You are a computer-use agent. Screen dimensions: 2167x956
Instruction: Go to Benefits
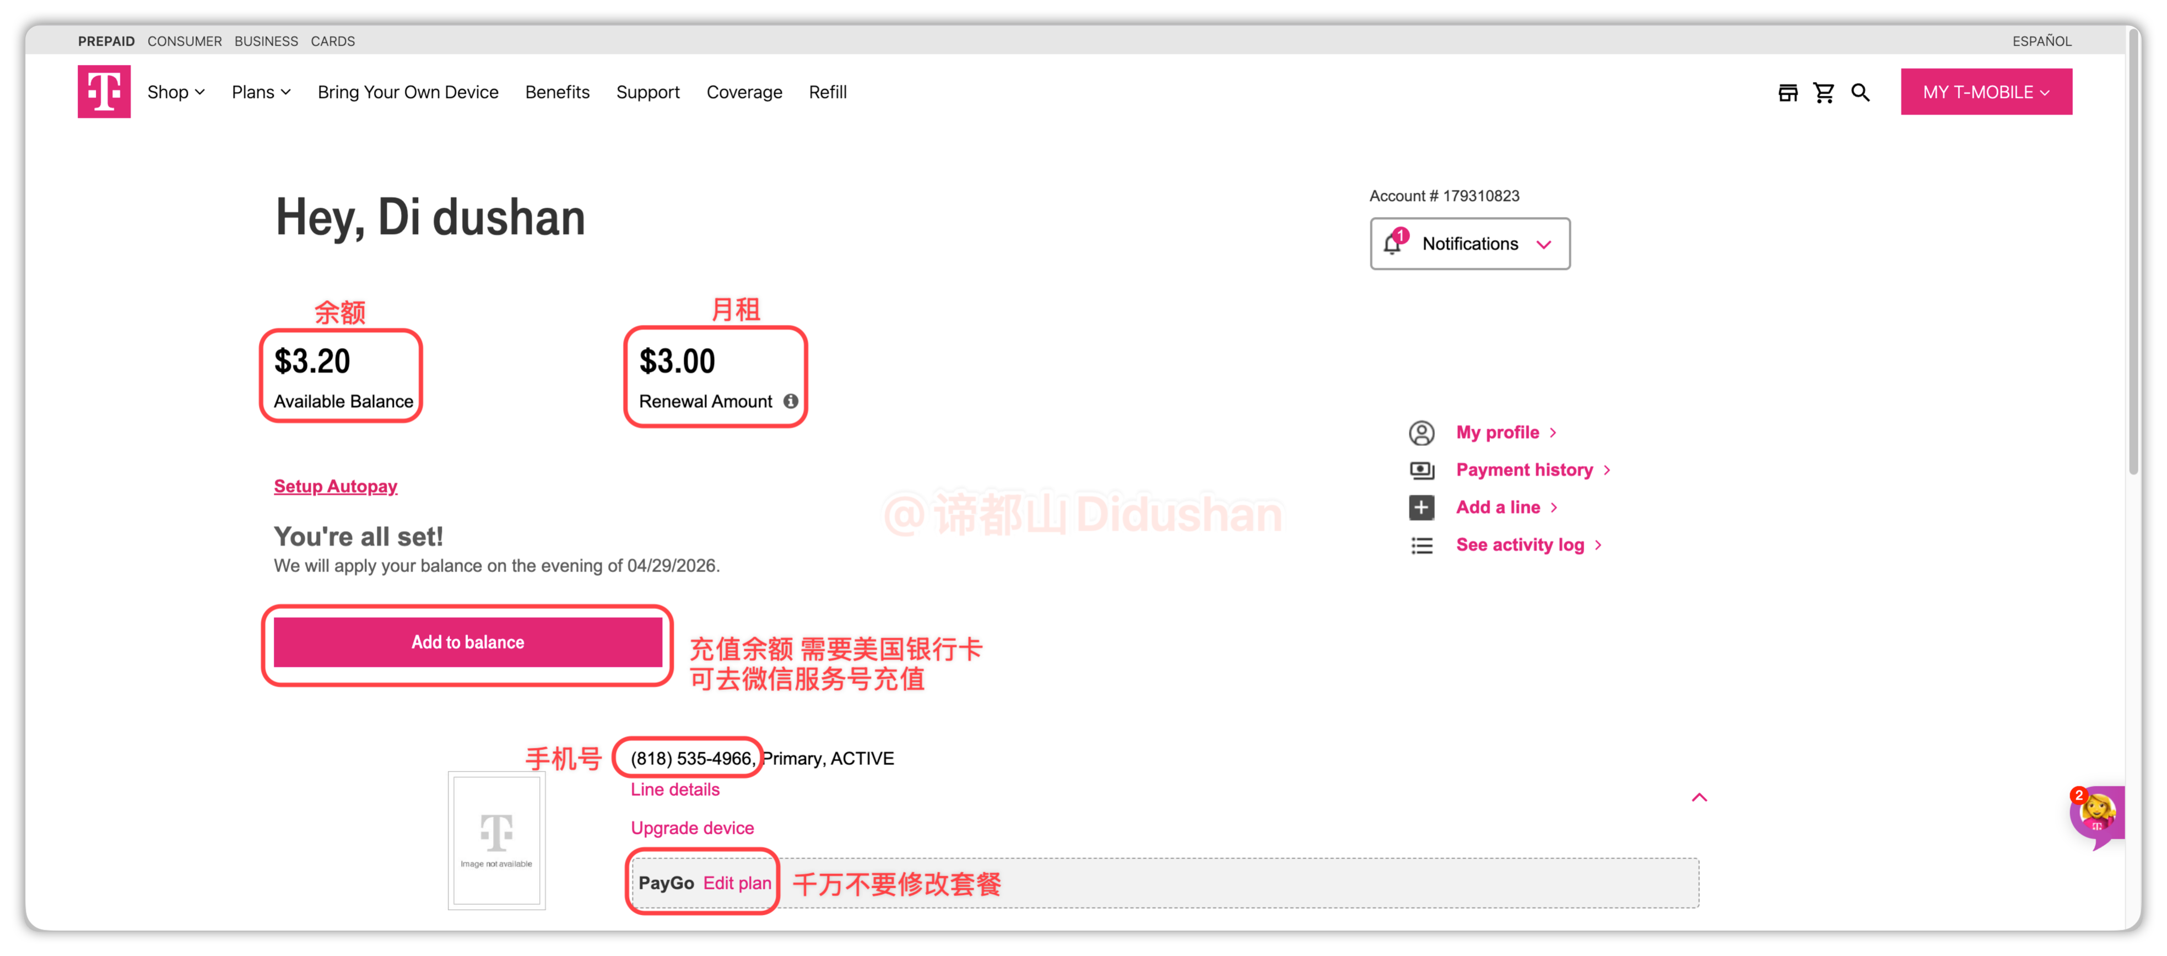(x=557, y=93)
